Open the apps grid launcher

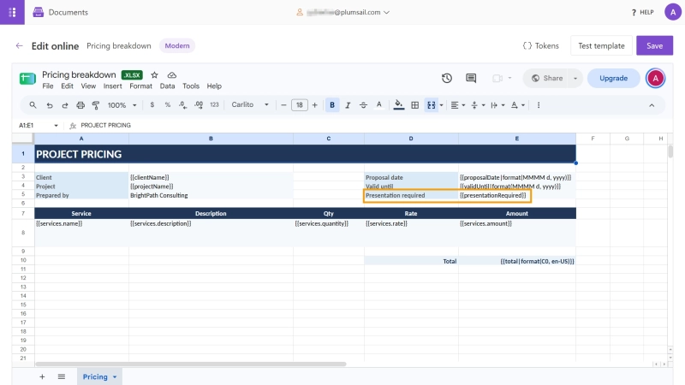(x=12, y=12)
